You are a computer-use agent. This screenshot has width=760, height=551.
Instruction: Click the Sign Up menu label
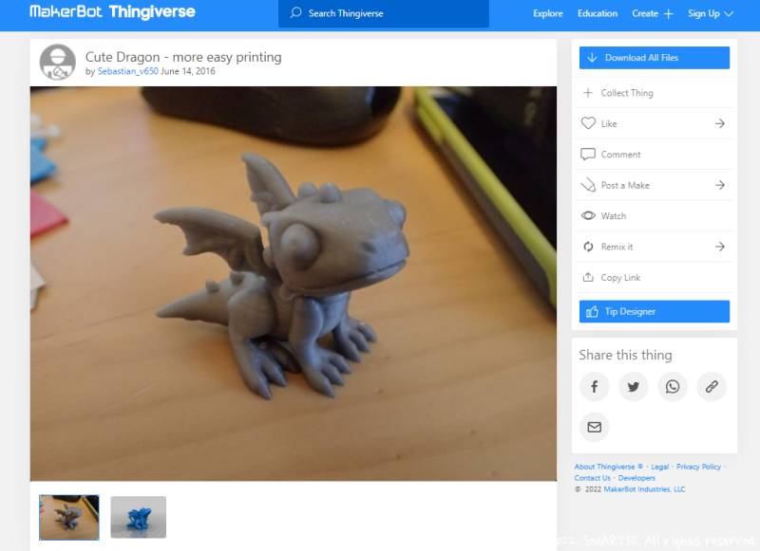tap(704, 13)
